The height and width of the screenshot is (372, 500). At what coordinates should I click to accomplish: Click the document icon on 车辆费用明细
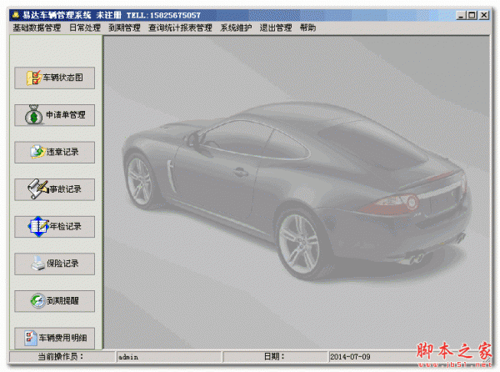[31, 338]
